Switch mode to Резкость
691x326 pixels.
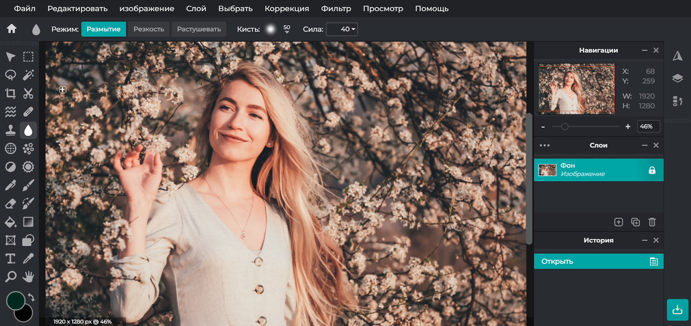(149, 29)
